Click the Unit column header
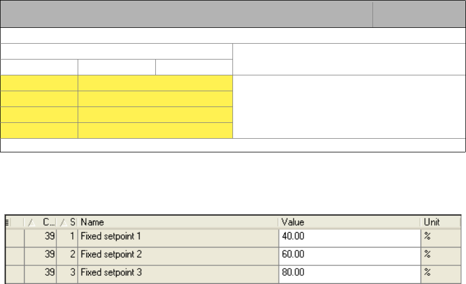Screen dimensions: 466x284 440,222
